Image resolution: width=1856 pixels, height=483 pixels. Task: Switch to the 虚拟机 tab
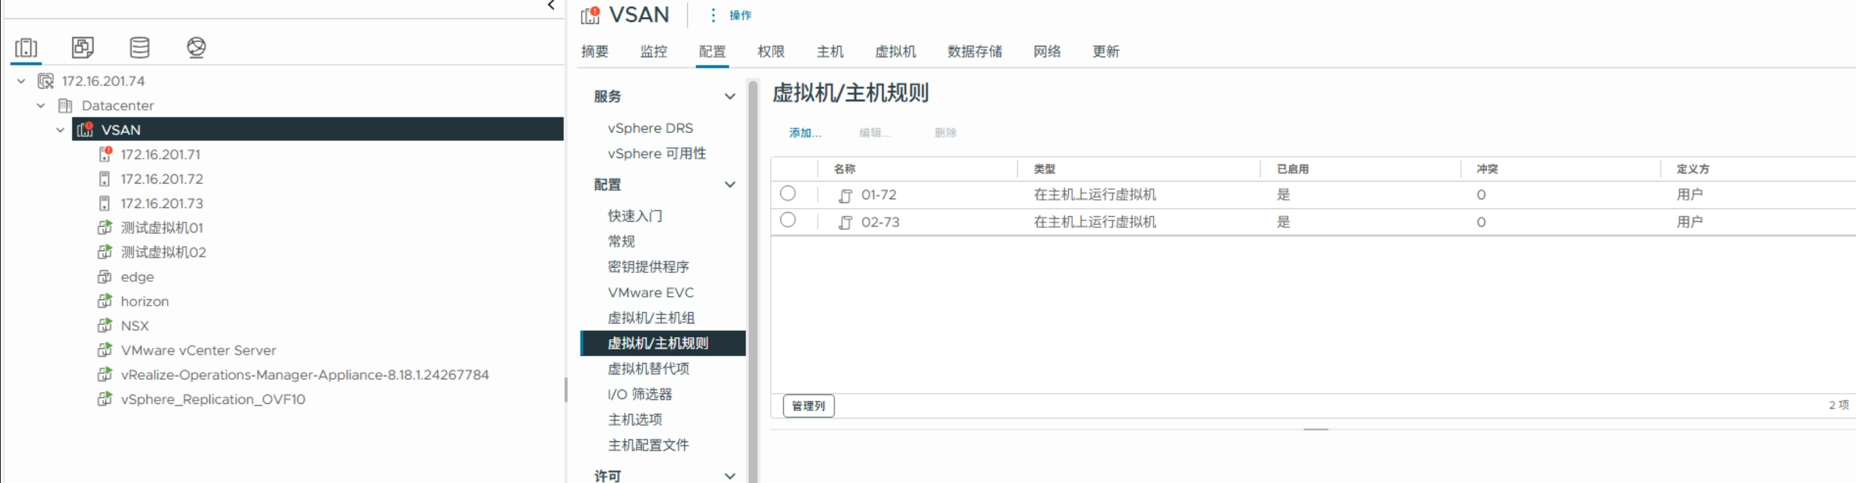896,51
